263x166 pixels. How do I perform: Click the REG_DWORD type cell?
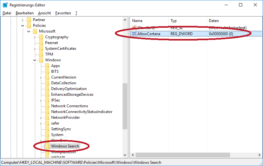[x=181, y=34]
